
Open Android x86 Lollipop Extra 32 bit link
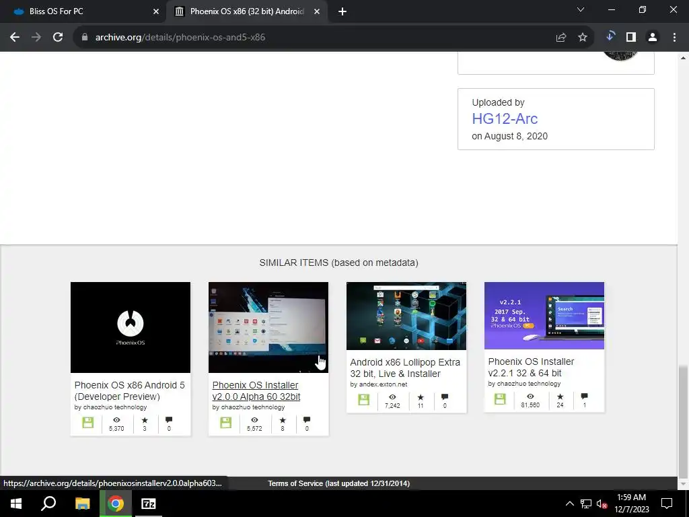click(x=405, y=368)
